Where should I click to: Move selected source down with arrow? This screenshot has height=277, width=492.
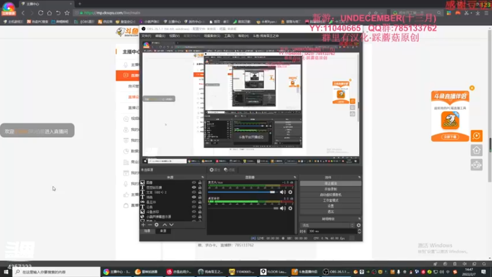(x=172, y=225)
